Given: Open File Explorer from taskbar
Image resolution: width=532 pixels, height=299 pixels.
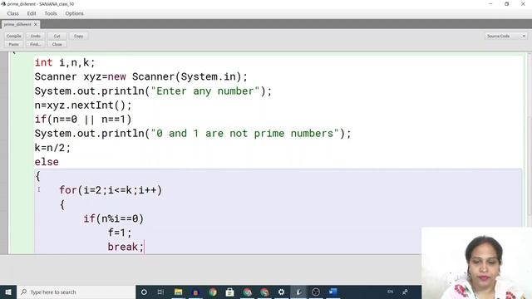Looking at the screenshot, I should [x=178, y=292].
